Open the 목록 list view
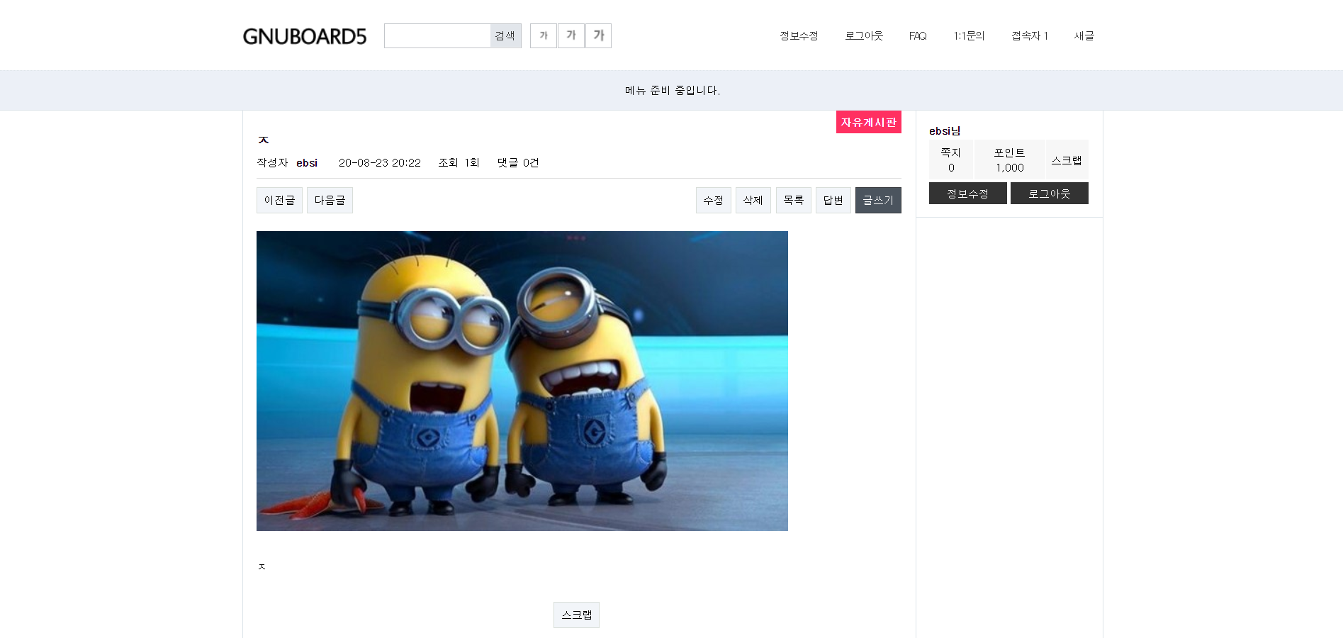Screen dimensions: 1343x638 click(794, 201)
